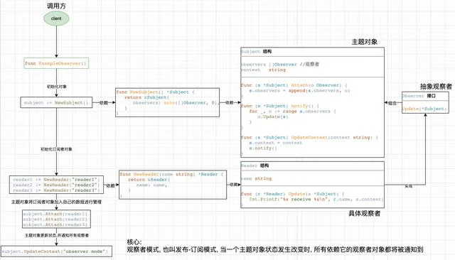Click the 主题对象 title label

365,42
